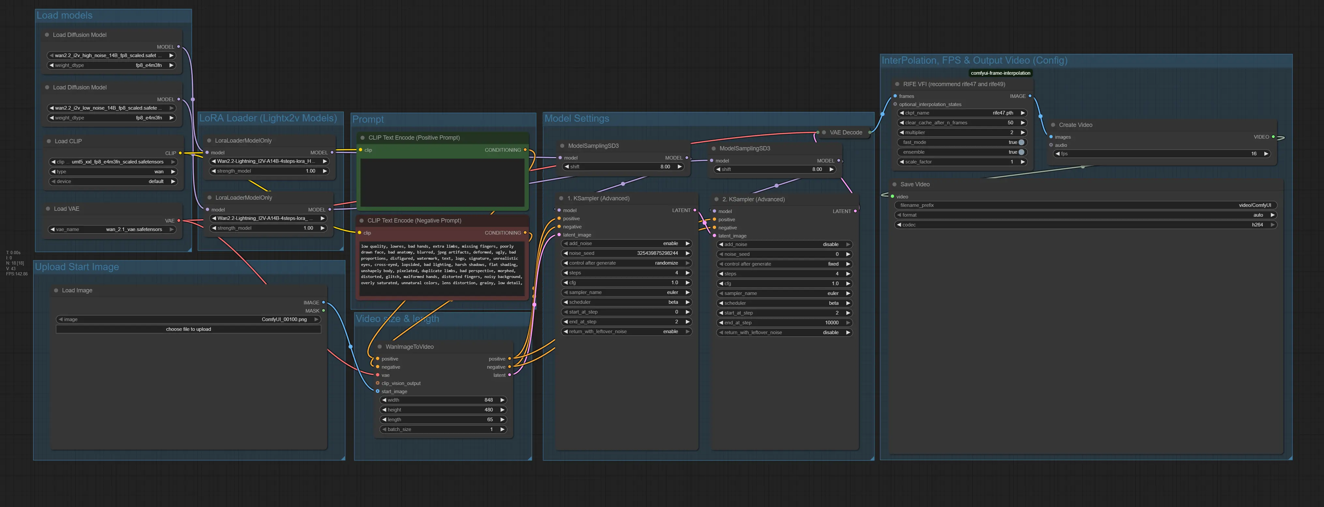Open the ckpt_name dropdown showing rife47.pth

[962, 113]
